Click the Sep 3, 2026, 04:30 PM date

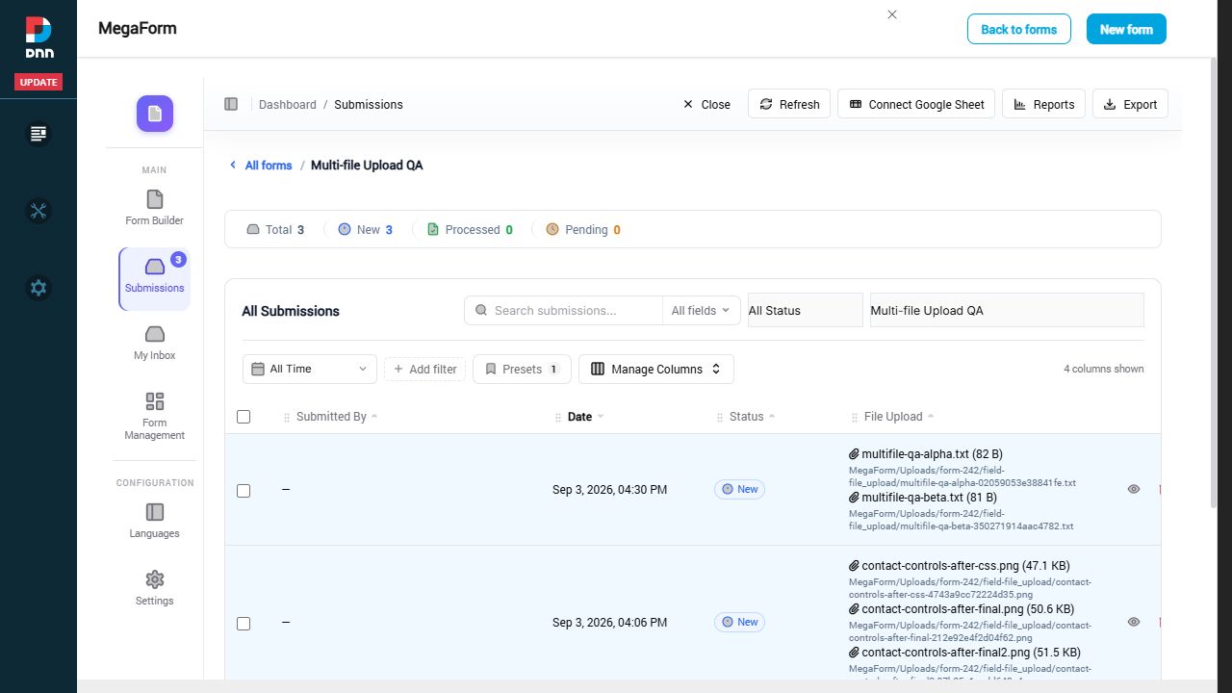[609, 490]
